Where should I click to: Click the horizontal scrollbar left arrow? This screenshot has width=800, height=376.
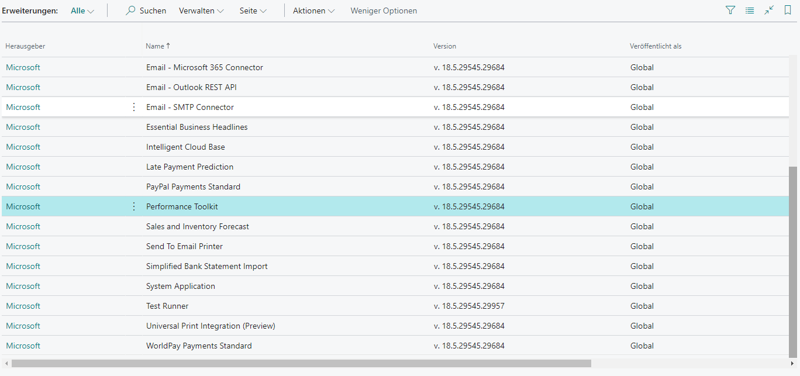coord(6,363)
